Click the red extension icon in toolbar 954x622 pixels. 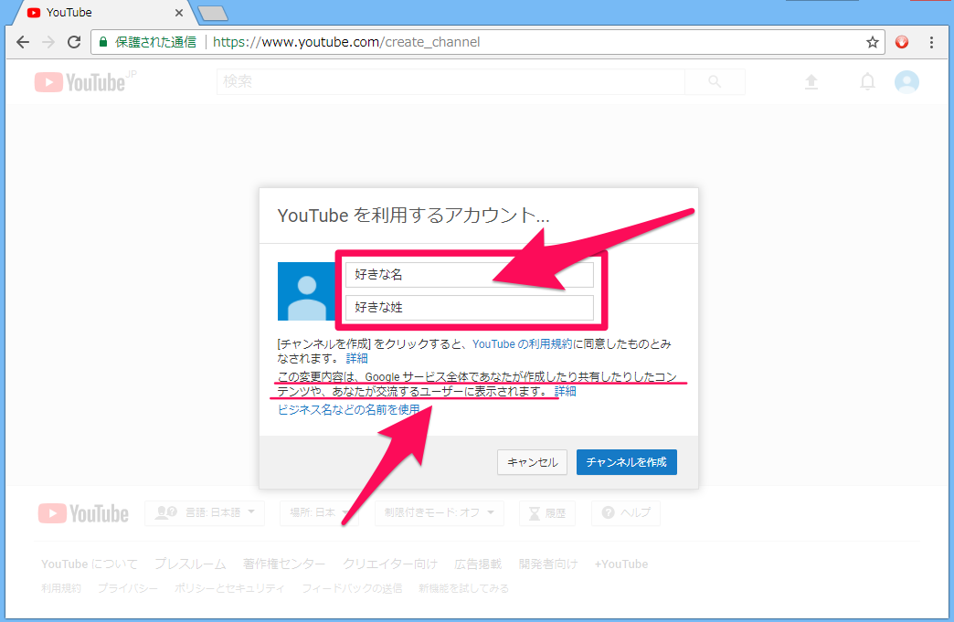click(x=902, y=42)
